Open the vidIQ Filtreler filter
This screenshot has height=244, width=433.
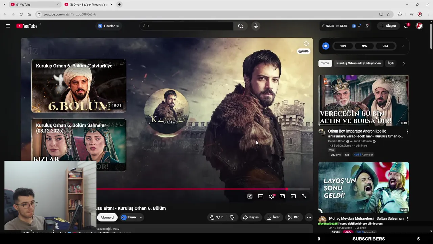pos(109,26)
